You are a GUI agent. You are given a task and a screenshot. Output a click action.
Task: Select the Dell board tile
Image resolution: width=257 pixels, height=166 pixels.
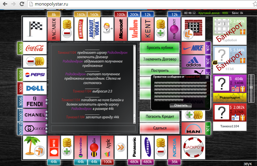click(x=35, y=88)
